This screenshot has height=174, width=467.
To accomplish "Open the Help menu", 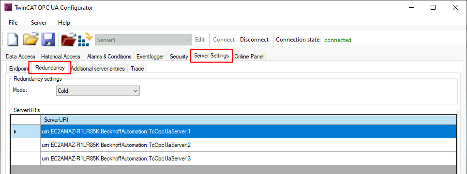I will click(x=64, y=23).
